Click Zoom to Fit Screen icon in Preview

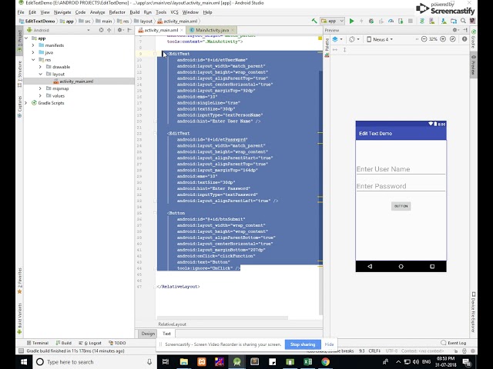[x=453, y=39]
